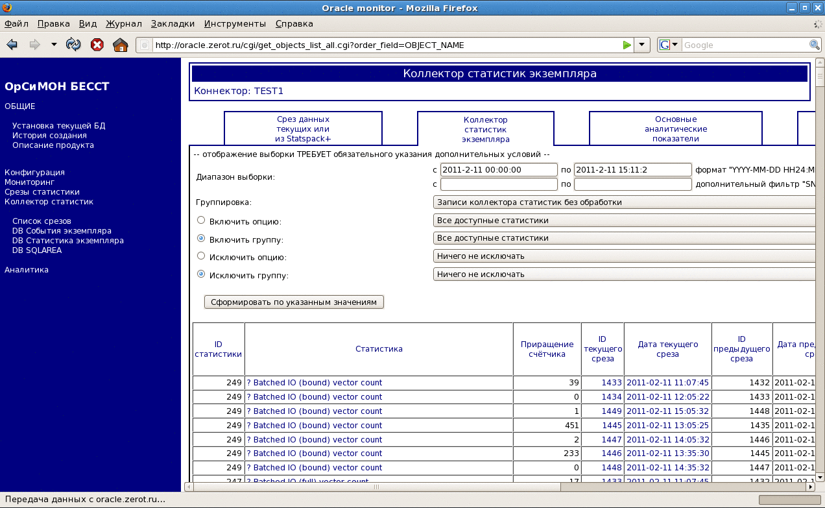Click the Home page icon

(x=120, y=45)
